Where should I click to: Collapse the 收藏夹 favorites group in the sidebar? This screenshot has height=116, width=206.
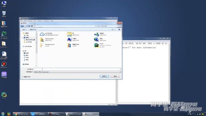click(x=23, y=33)
